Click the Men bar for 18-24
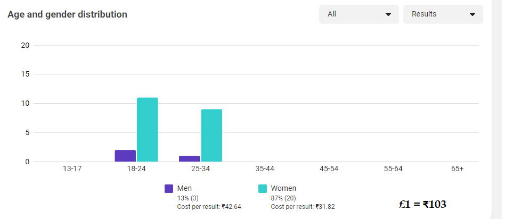Image resolution: width=505 pixels, height=219 pixels. (125, 156)
